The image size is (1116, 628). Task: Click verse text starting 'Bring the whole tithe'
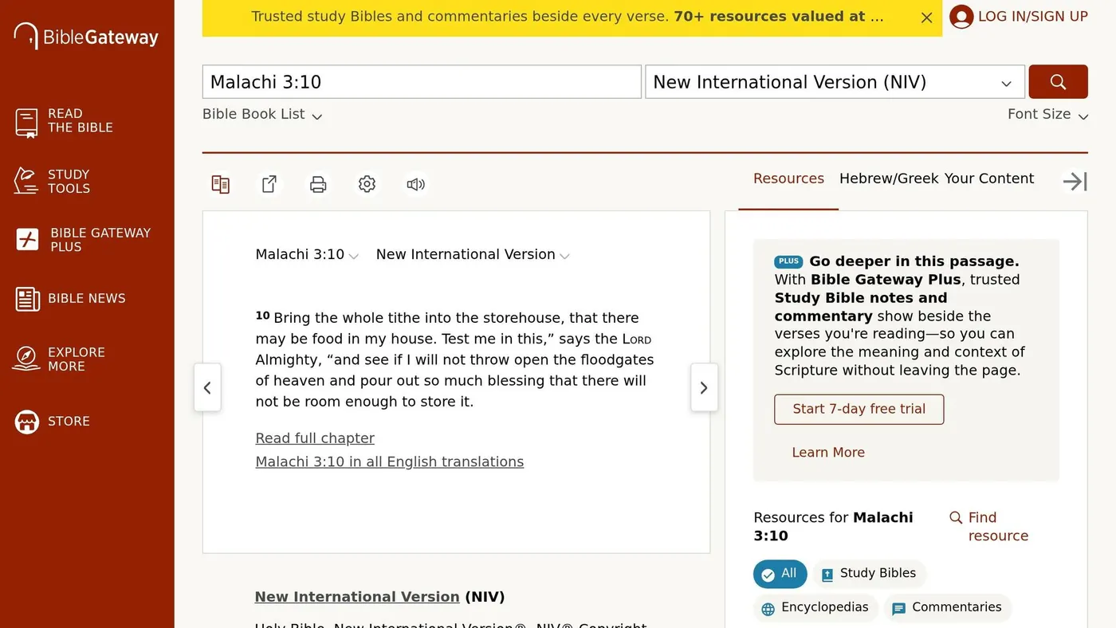(x=454, y=359)
